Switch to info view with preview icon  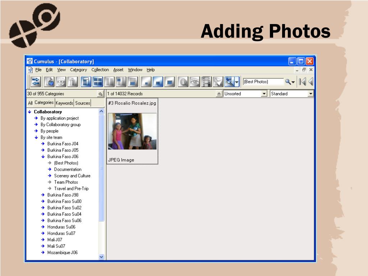click(133, 82)
